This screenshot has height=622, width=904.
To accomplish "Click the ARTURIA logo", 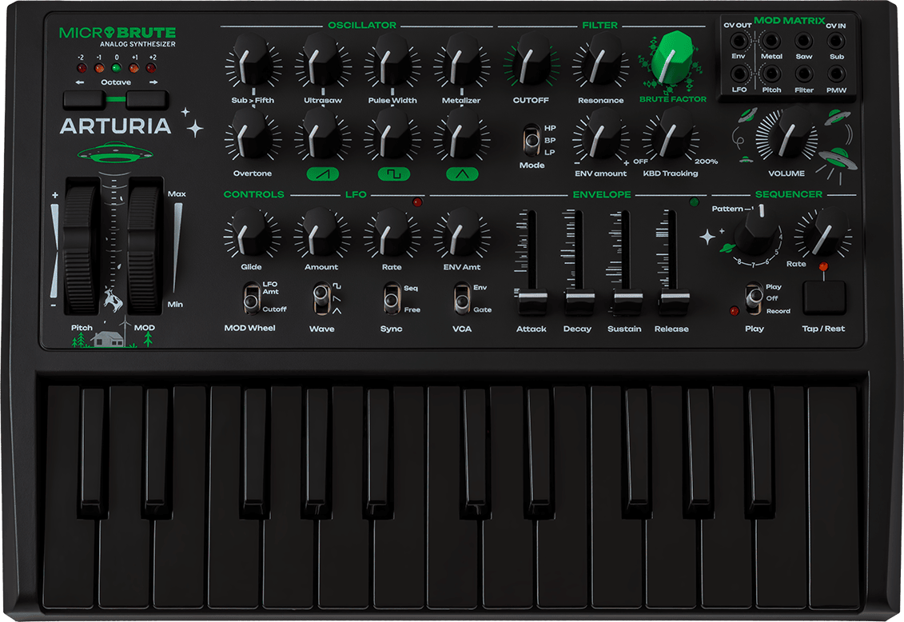I will 114,126.
